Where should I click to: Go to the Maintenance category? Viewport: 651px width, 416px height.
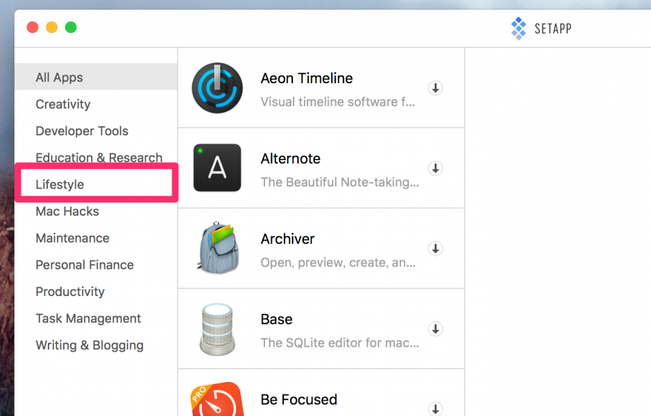click(73, 238)
